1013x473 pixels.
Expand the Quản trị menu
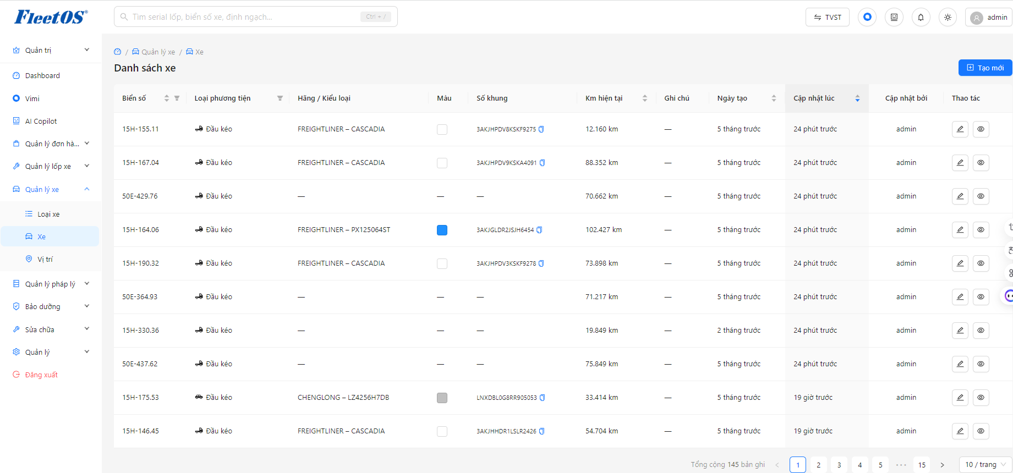(51, 50)
